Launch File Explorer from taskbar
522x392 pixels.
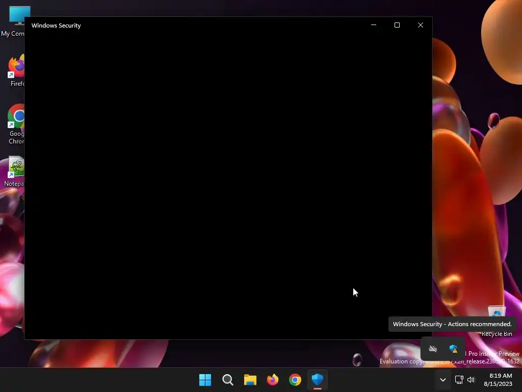pos(250,380)
